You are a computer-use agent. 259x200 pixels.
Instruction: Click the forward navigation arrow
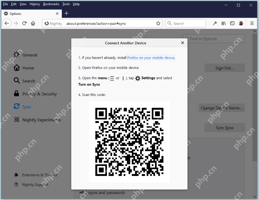pyautogui.click(x=16, y=23)
